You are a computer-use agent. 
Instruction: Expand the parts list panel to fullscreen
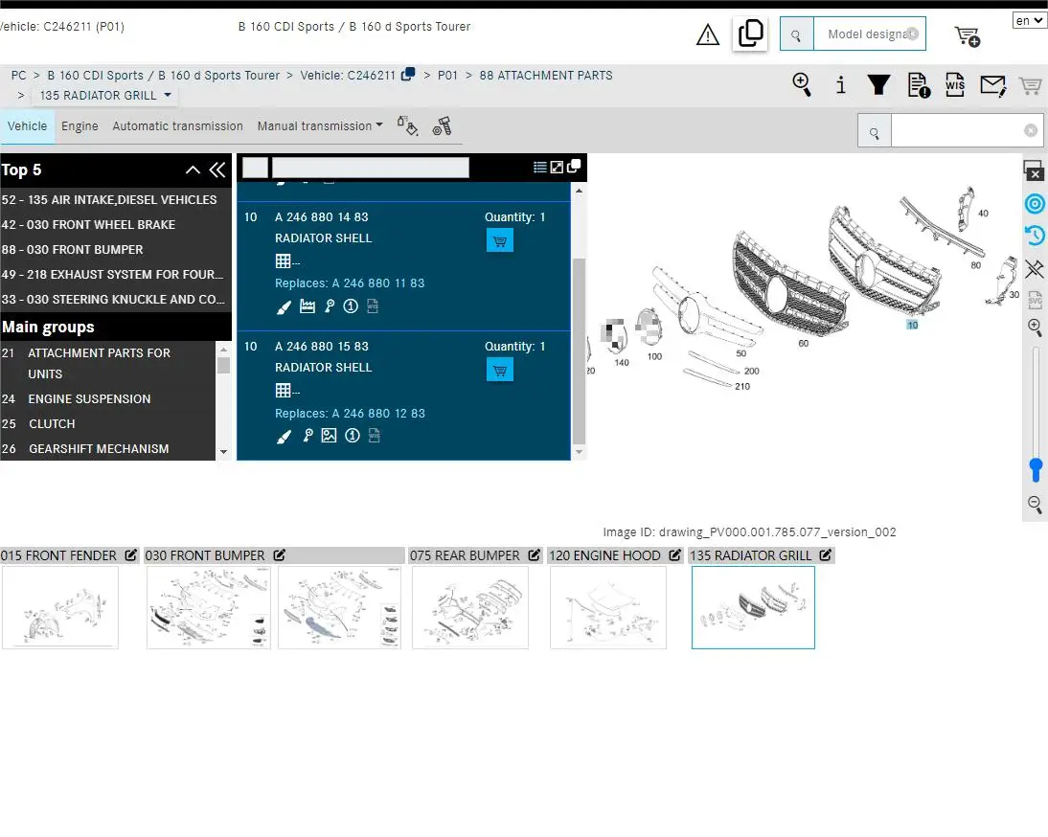[x=557, y=167]
